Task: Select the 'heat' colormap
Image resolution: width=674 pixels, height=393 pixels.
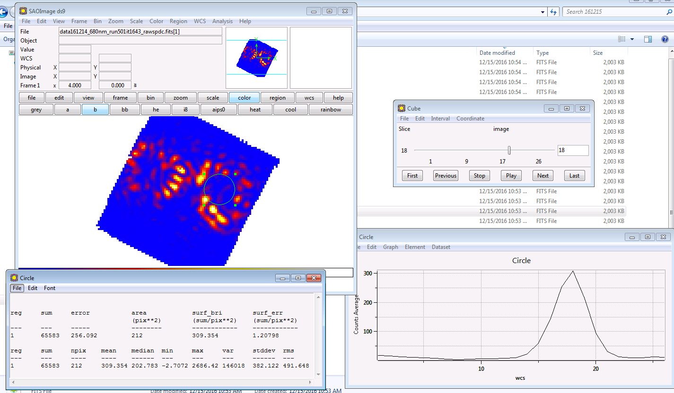Action: [x=255, y=110]
